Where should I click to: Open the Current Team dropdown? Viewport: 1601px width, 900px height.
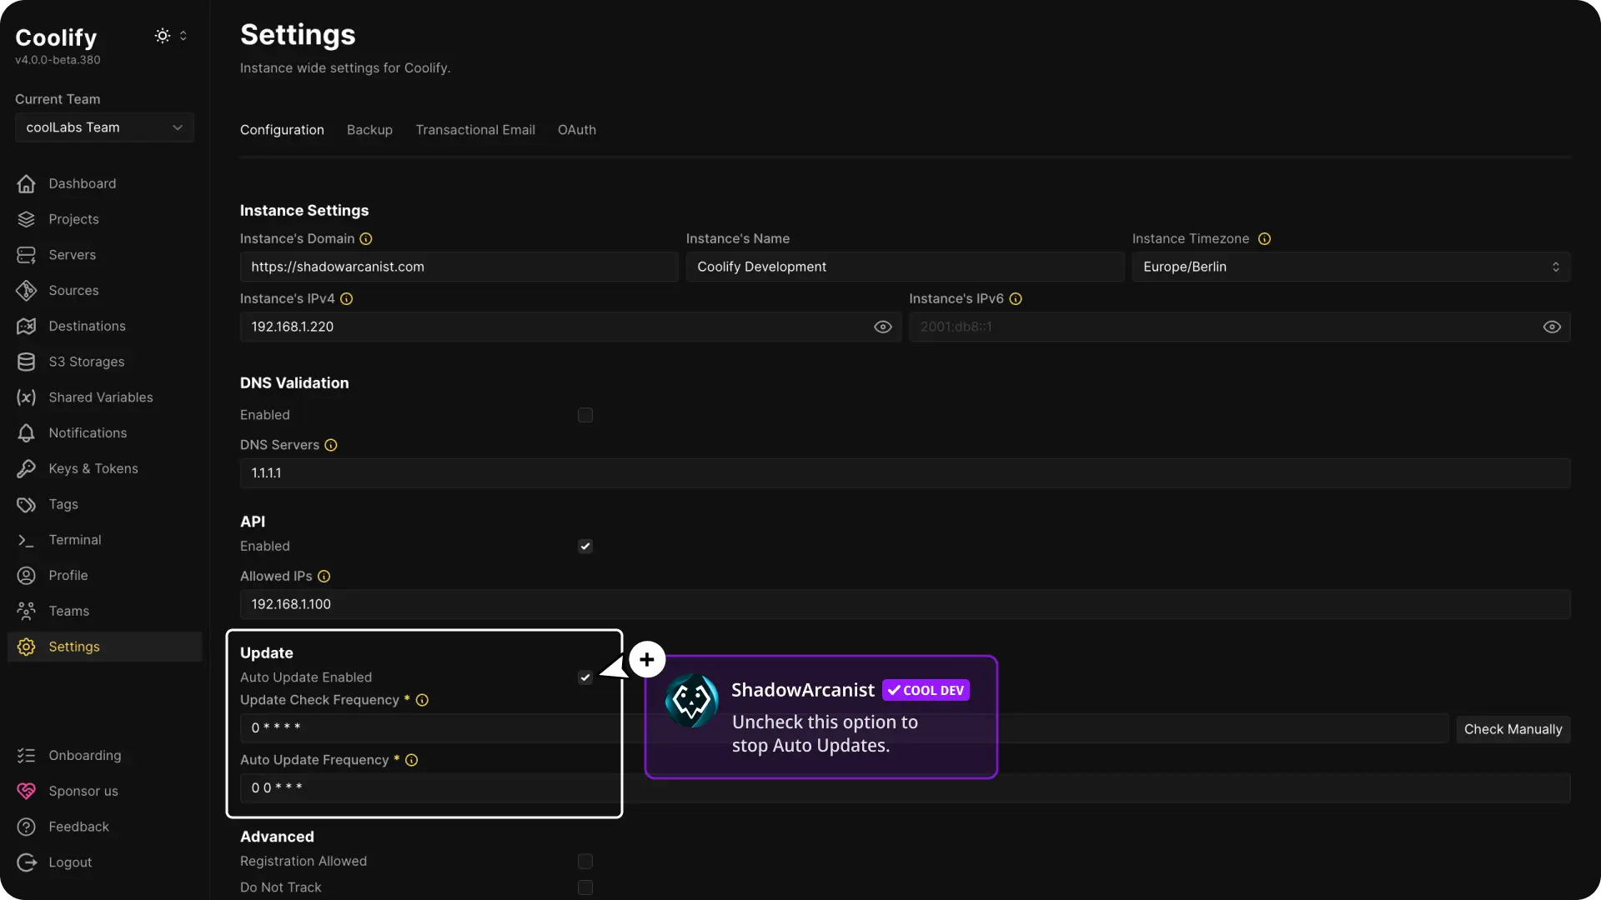(103, 127)
